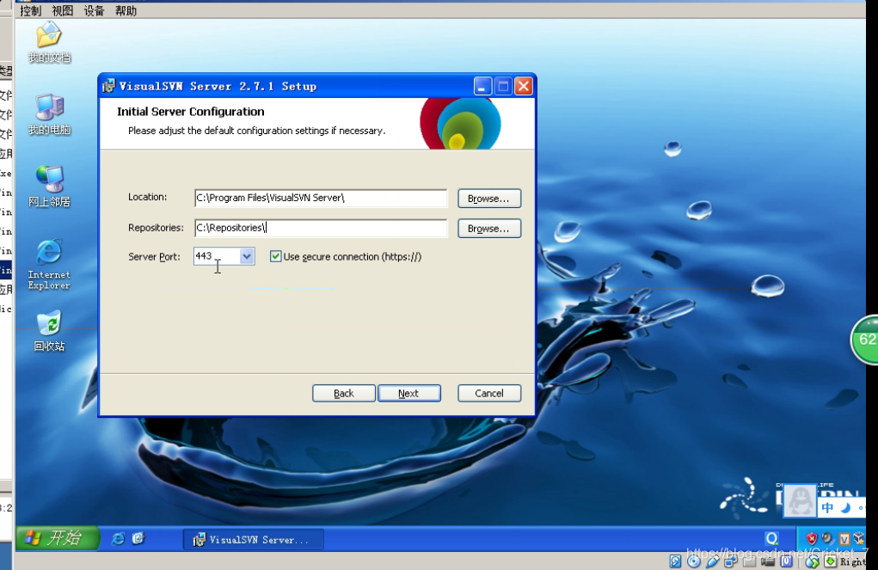Image resolution: width=878 pixels, height=570 pixels.
Task: Click the installer icon in the Setup title bar
Action: [x=108, y=86]
